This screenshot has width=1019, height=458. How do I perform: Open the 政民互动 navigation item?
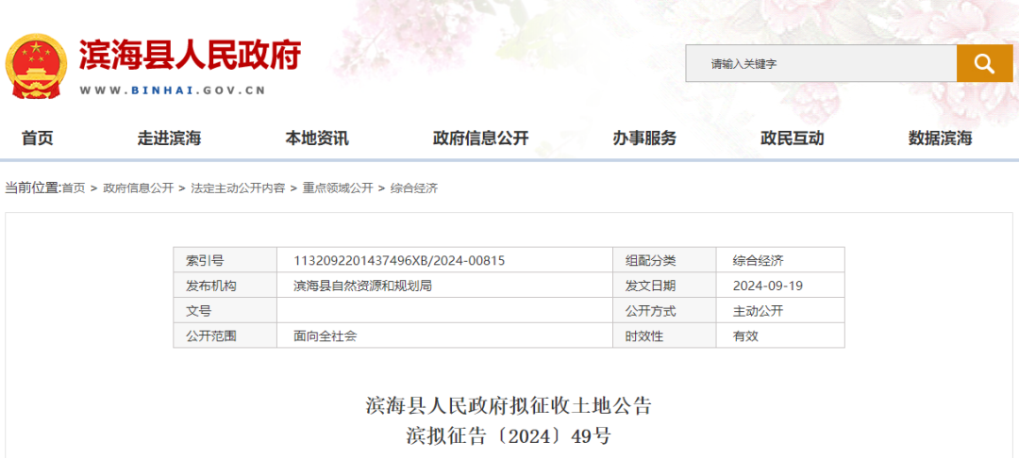793,139
